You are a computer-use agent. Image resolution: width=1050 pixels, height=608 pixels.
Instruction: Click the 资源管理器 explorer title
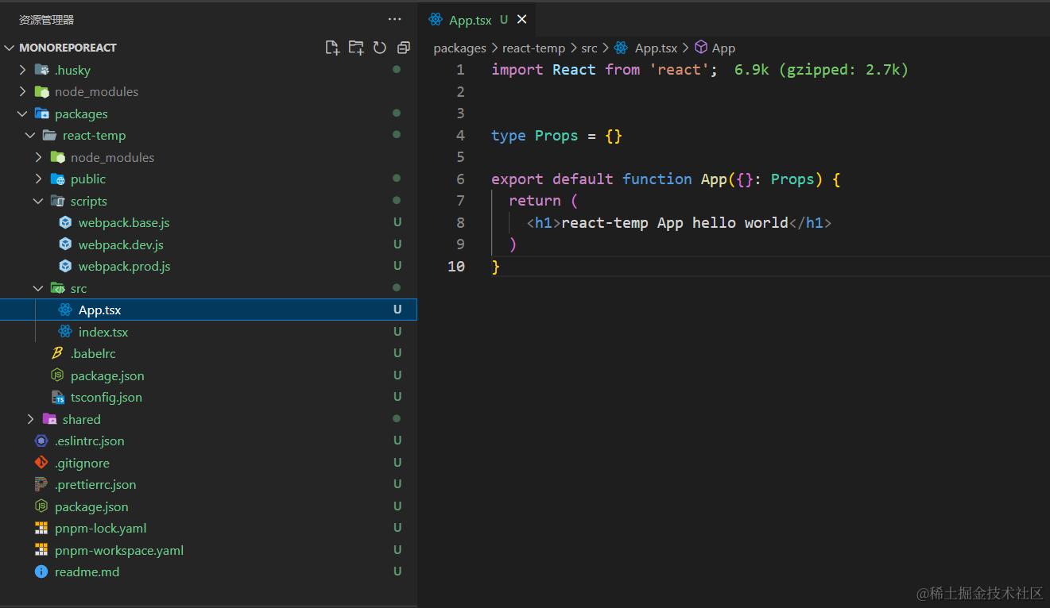coord(47,20)
